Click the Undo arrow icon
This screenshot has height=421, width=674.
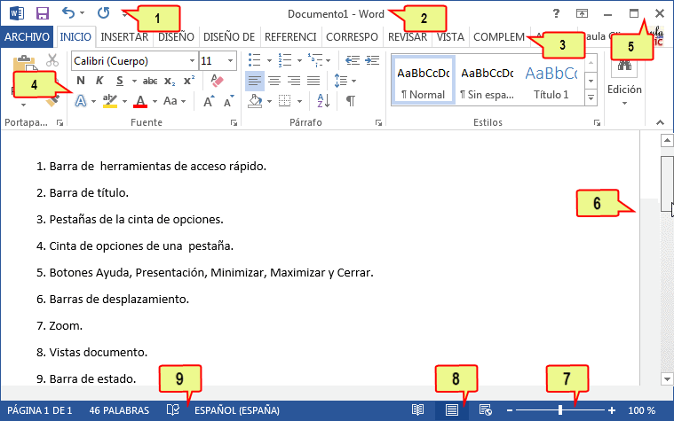click(x=68, y=13)
